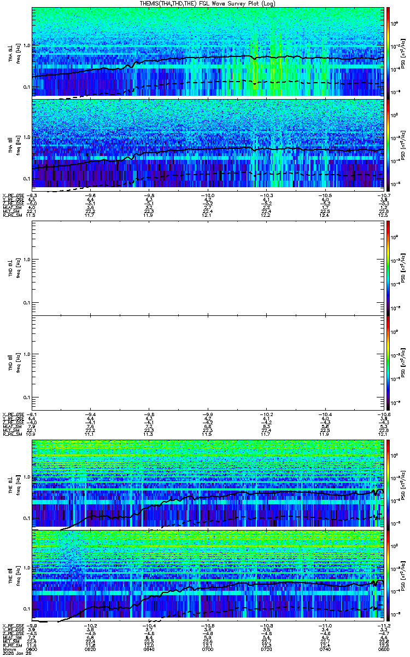The width and height of the screenshot is (410, 657).
Task: Click inside the empty THD B-parallel panel
Action: [208, 362]
